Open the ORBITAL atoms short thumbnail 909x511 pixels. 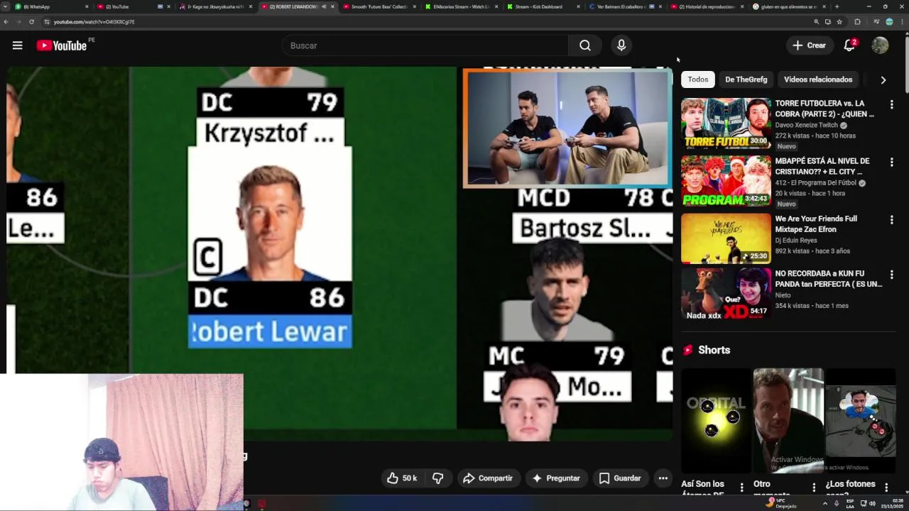pos(716,420)
